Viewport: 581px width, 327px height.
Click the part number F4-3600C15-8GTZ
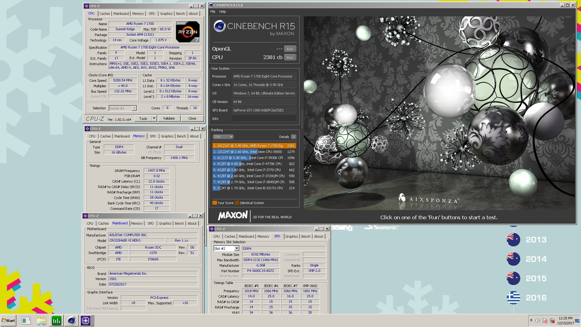point(261,271)
